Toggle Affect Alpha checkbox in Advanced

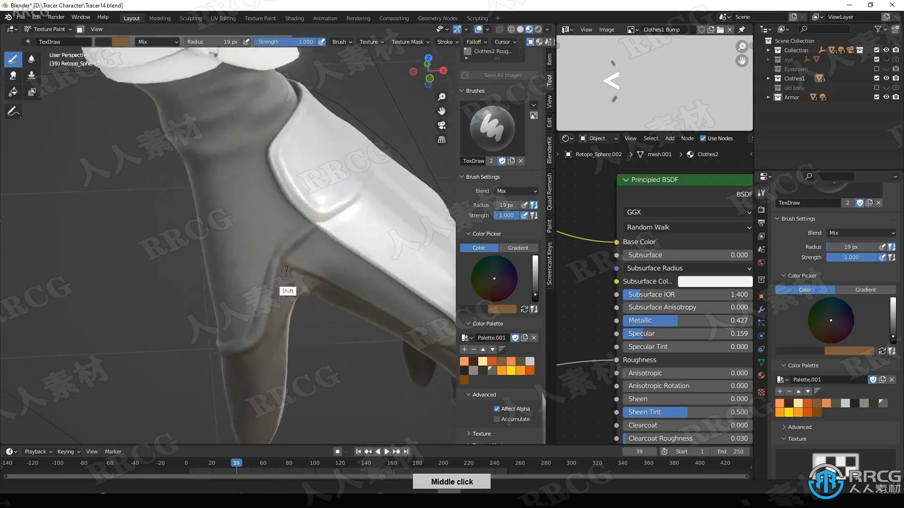[x=497, y=408]
